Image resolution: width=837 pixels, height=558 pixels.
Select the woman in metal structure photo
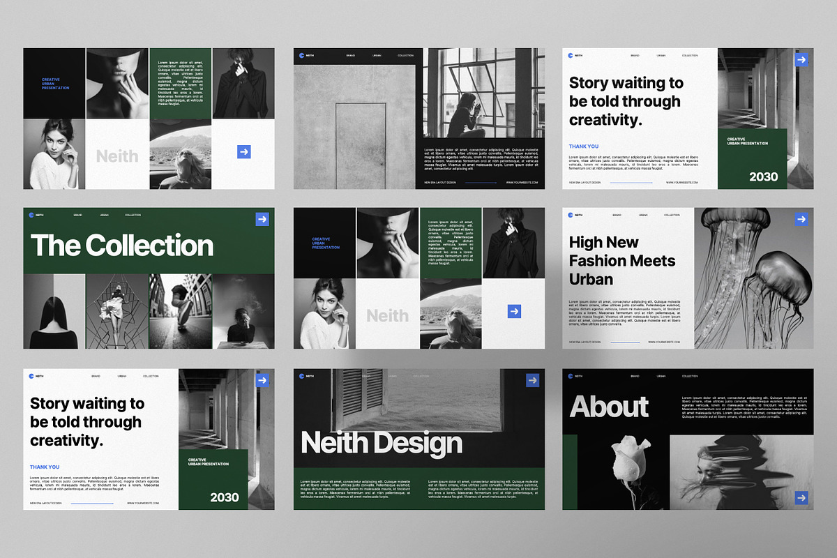pyautogui.click(x=117, y=311)
